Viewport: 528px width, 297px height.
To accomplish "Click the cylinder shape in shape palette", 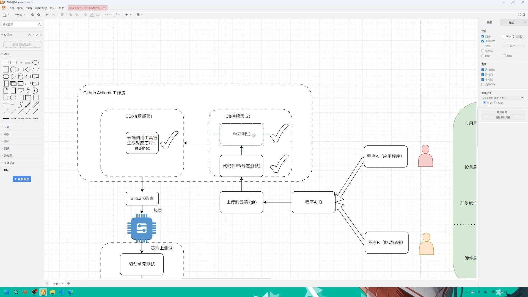I will coord(21,77).
